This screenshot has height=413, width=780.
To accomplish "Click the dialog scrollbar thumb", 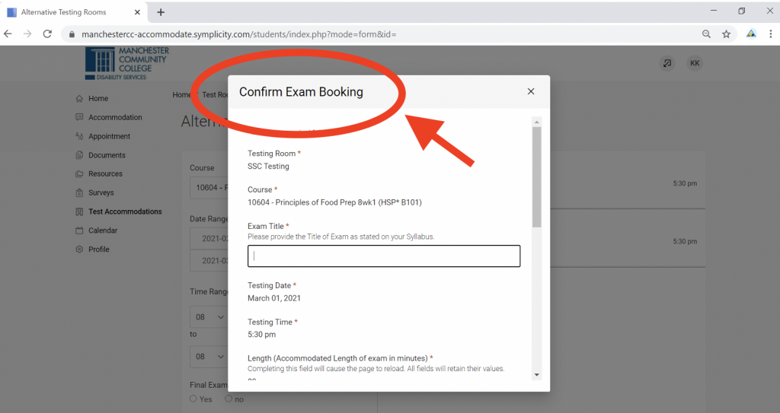I will point(537,177).
